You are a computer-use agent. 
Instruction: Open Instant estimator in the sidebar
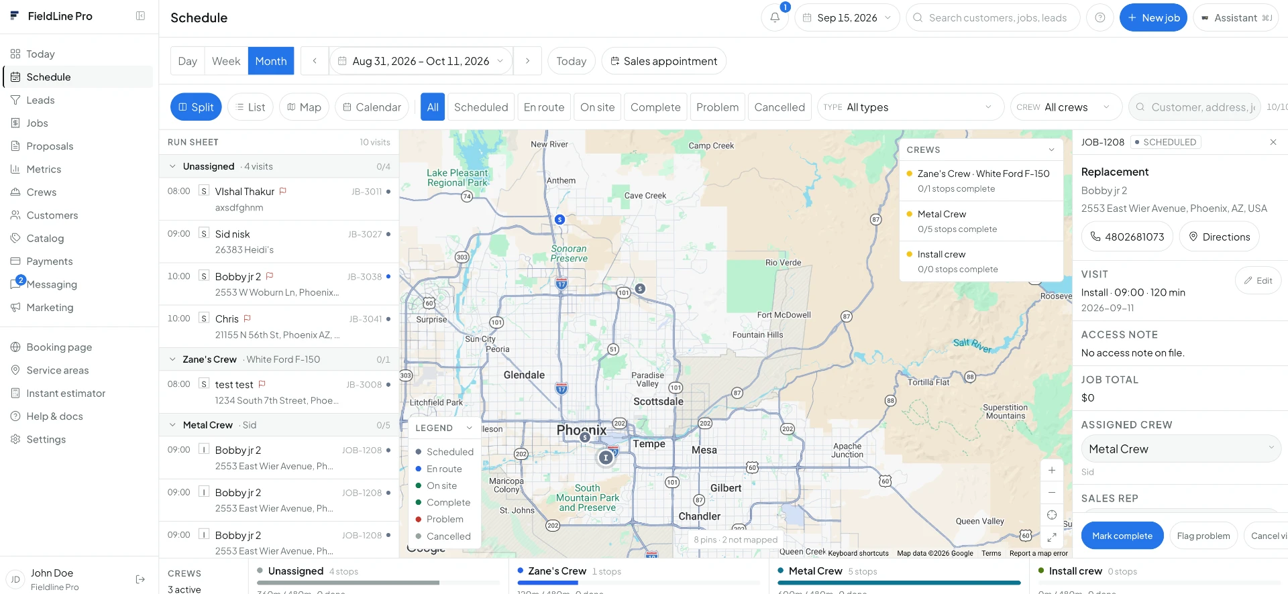(x=78, y=394)
